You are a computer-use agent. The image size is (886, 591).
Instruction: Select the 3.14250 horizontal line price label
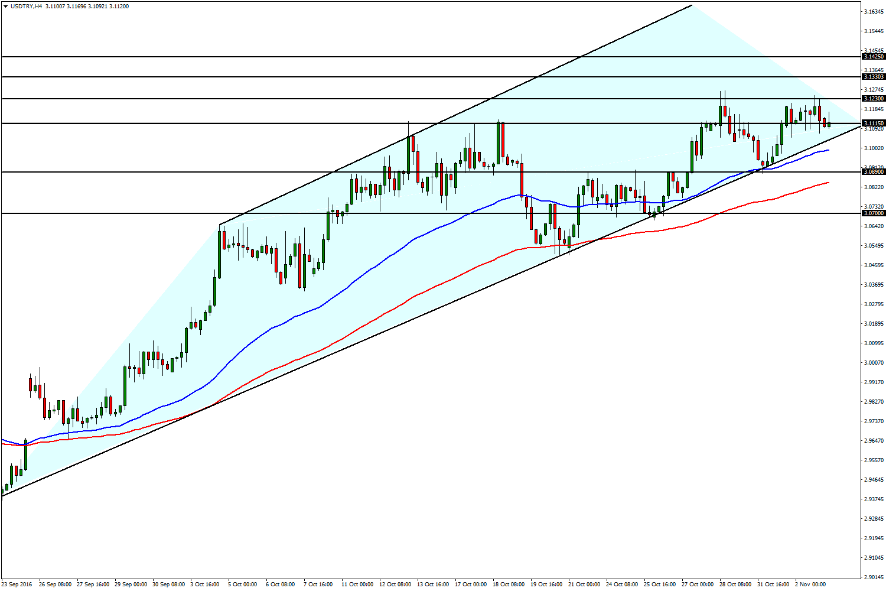874,57
